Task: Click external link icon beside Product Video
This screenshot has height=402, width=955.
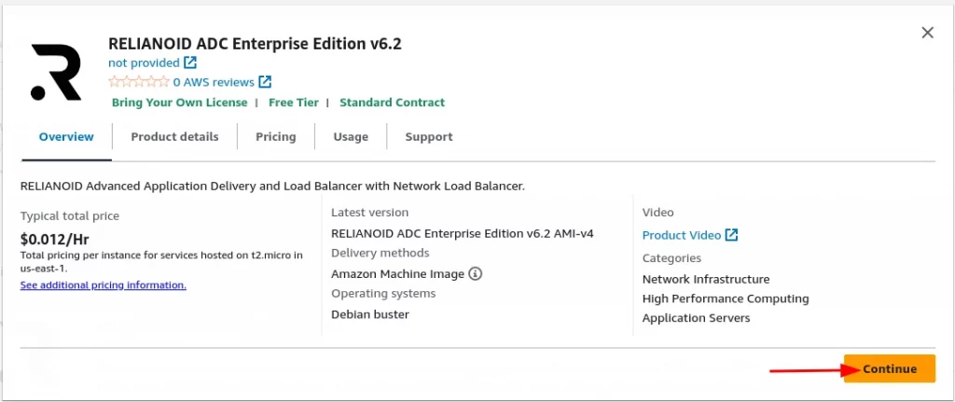Action: 731,235
